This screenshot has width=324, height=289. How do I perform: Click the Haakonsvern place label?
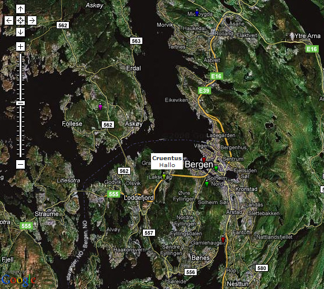pyautogui.click(x=130, y=250)
